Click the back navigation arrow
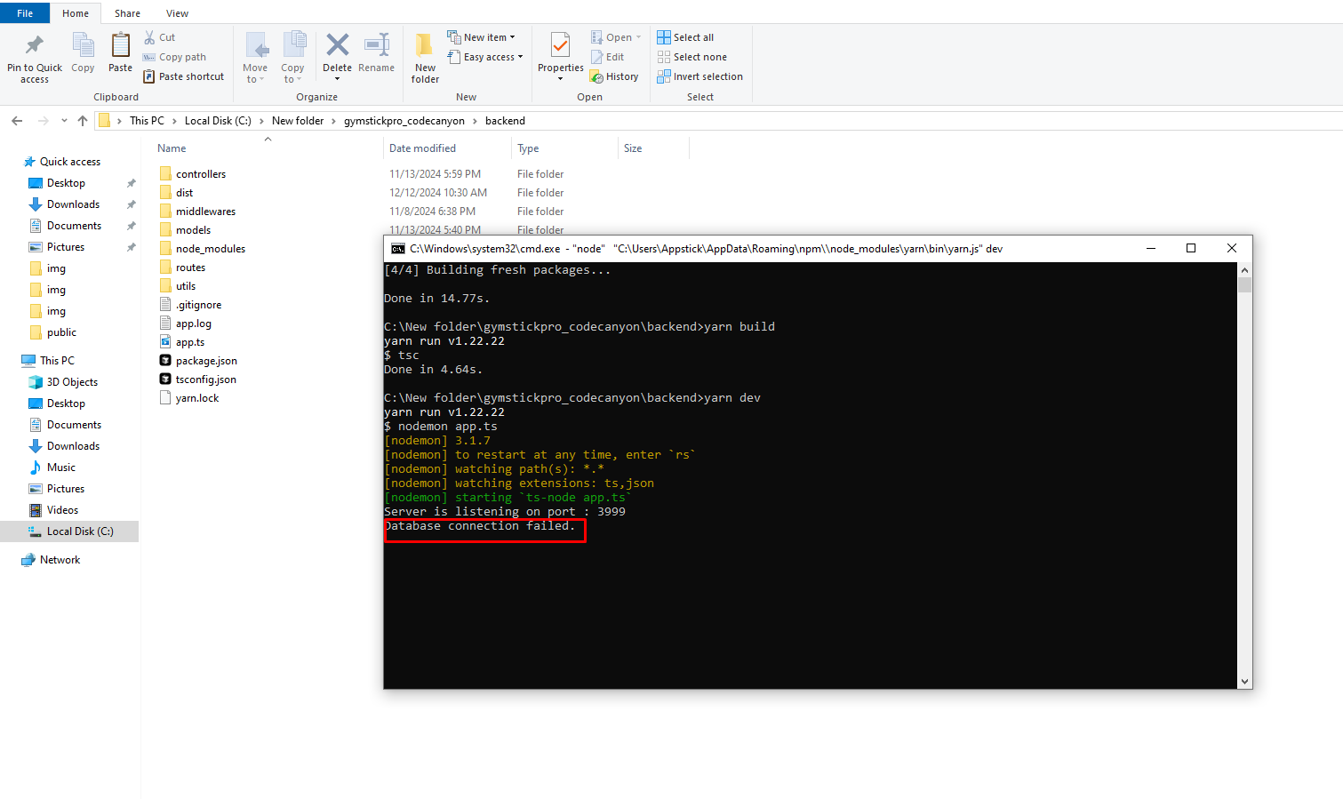This screenshot has width=1343, height=799. tap(17, 121)
